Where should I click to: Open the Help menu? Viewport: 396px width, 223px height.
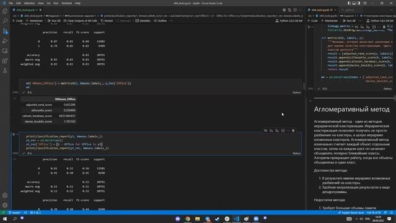(x=77, y=3)
